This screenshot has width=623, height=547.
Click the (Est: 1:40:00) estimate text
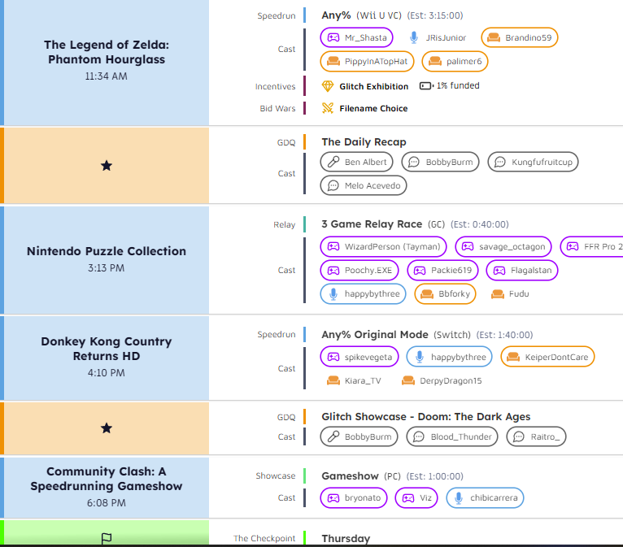tap(504, 335)
